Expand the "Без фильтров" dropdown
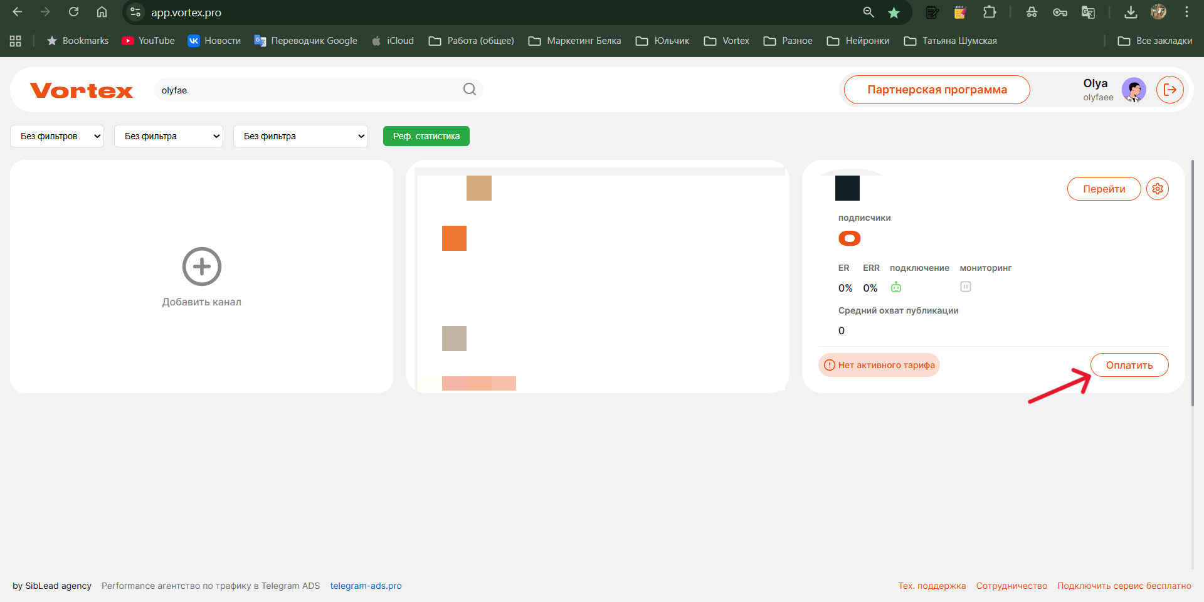Viewport: 1204px width, 602px height. click(x=57, y=136)
